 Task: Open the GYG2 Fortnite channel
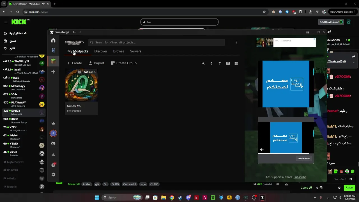[24, 153]
